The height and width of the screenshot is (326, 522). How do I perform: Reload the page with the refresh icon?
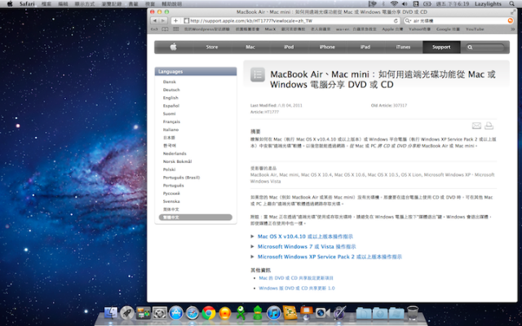point(396,20)
